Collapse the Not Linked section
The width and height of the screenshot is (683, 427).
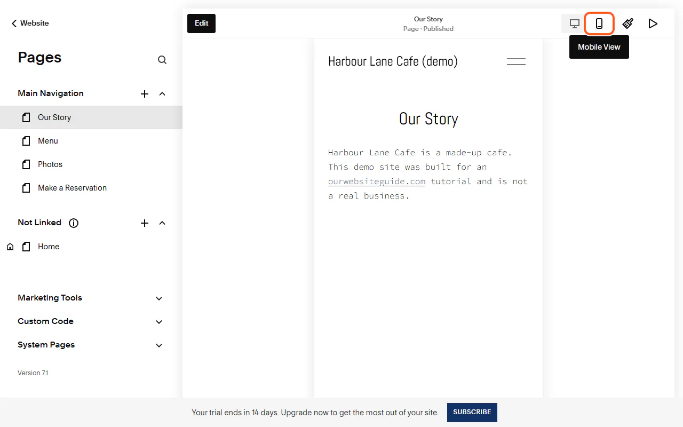coord(162,223)
